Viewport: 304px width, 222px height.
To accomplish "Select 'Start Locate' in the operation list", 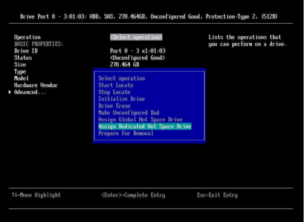I will (115, 85).
